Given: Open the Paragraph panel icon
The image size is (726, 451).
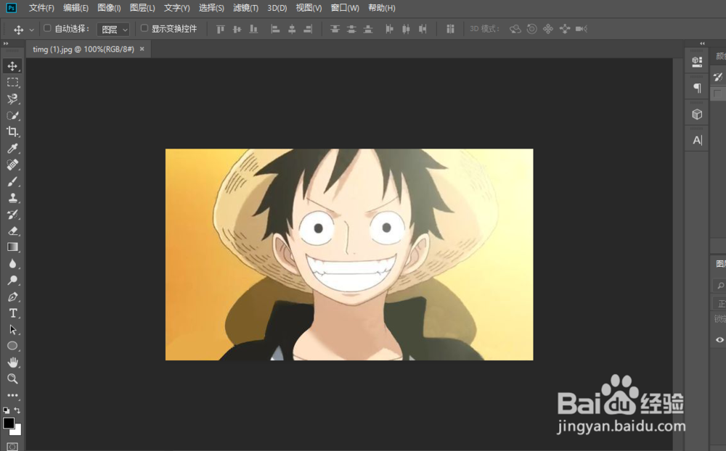Looking at the screenshot, I should [x=697, y=88].
